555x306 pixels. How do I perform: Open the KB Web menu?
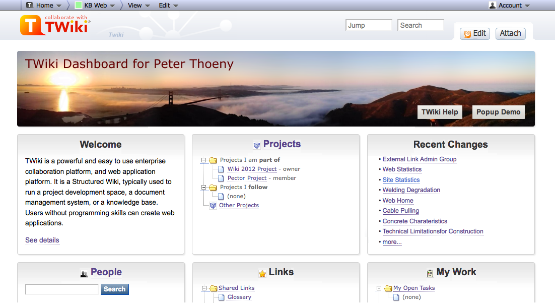pos(95,5)
